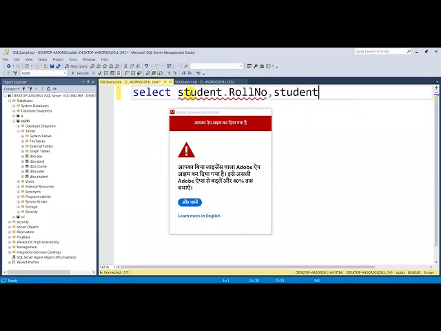The image size is (441, 331).
Task: Switch to the SQLQuery2.sql tab
Action: [x=130, y=82]
